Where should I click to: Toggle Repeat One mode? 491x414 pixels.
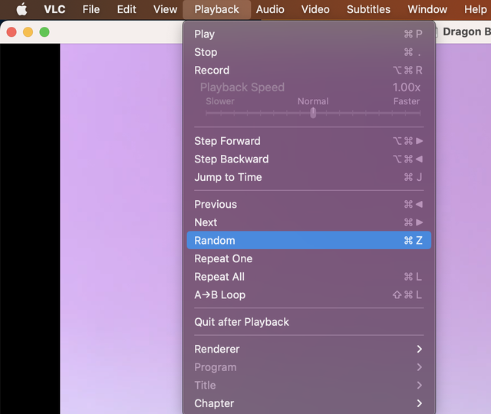point(308,258)
